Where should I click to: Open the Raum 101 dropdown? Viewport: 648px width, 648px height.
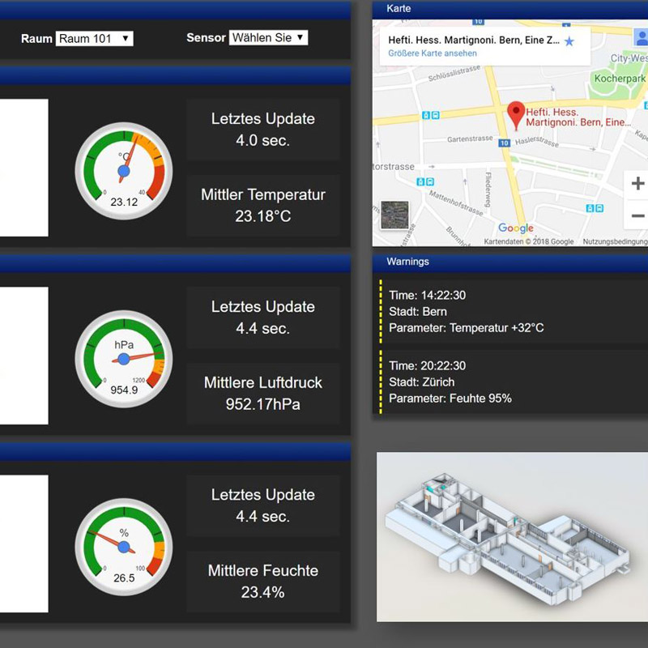click(x=94, y=38)
